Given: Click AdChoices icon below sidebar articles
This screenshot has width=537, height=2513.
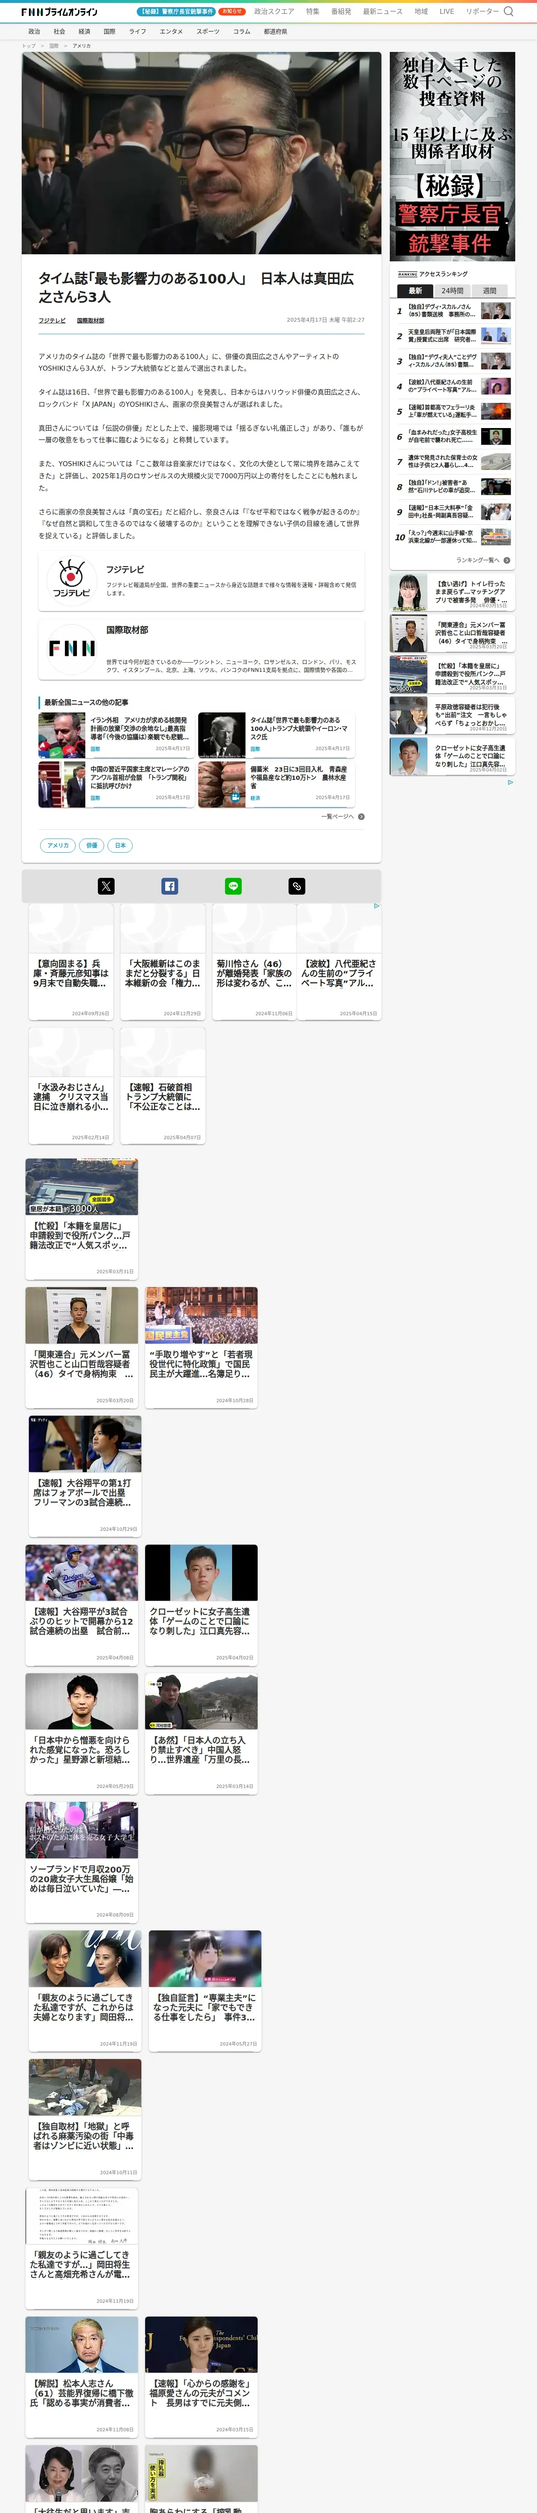Looking at the screenshot, I should coord(510,782).
